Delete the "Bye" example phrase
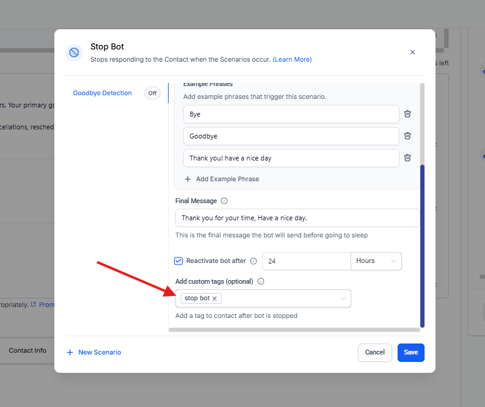The image size is (485, 407). [407, 114]
